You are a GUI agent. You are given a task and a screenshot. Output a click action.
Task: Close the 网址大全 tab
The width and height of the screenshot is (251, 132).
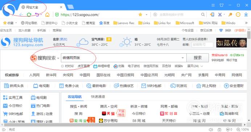[61, 7]
